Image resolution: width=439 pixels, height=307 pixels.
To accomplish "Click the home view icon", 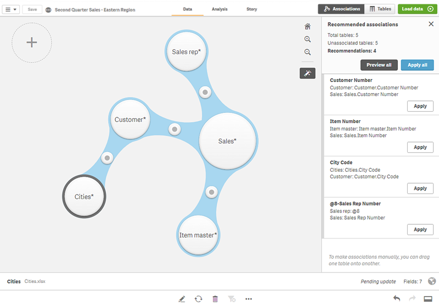I will click(307, 26).
